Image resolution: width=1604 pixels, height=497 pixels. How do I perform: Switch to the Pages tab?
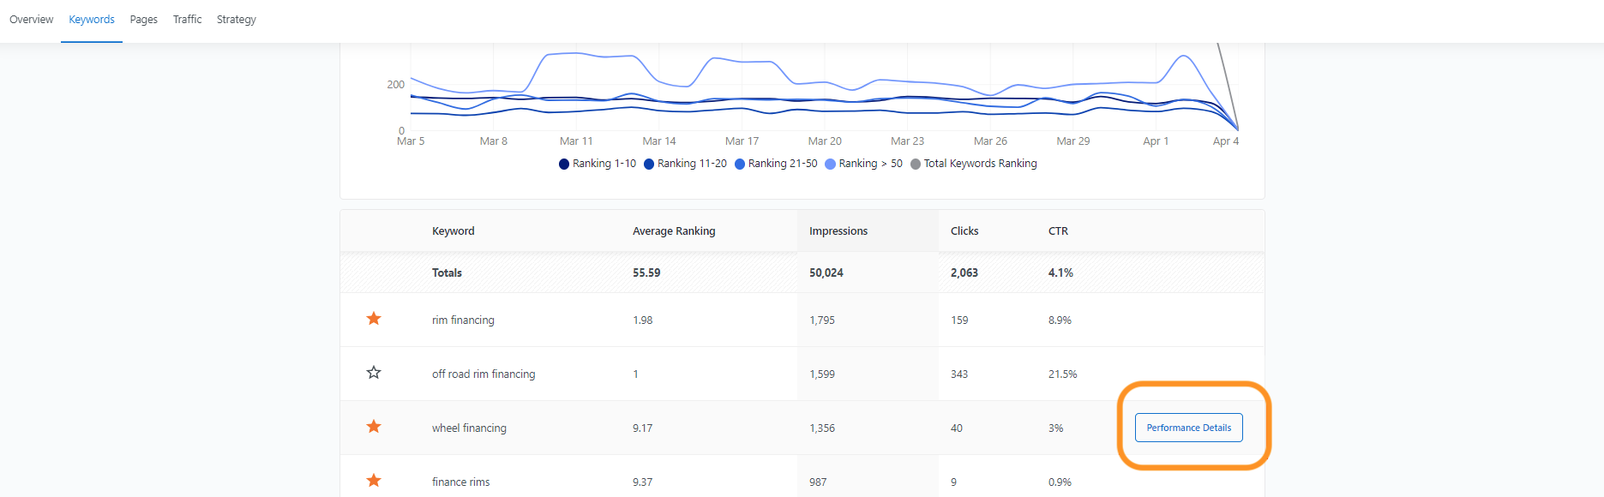click(x=144, y=20)
